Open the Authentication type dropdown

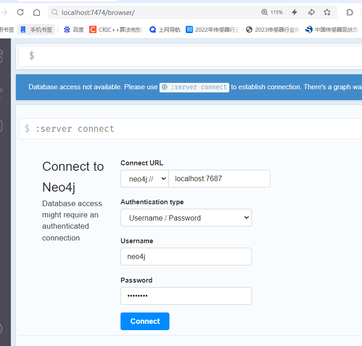coord(186,218)
